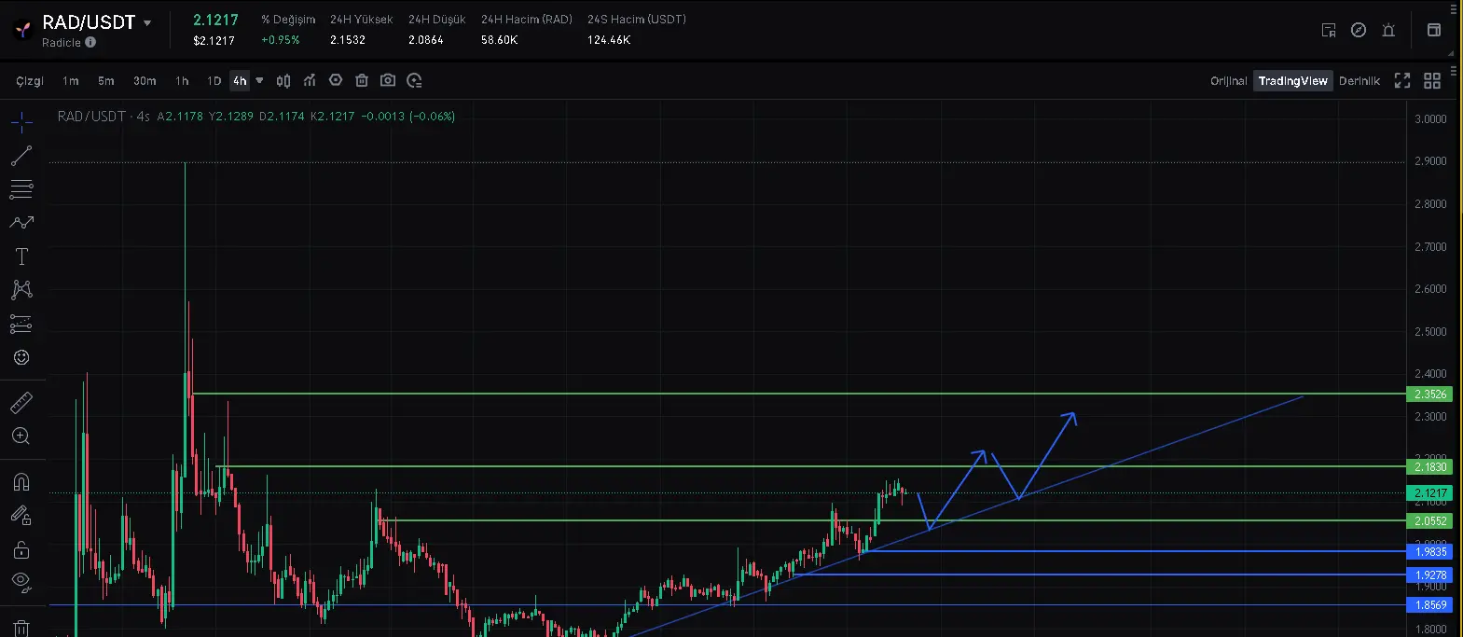The width and height of the screenshot is (1463, 637).
Task: Select the ruler measure tool
Action: pos(21,403)
